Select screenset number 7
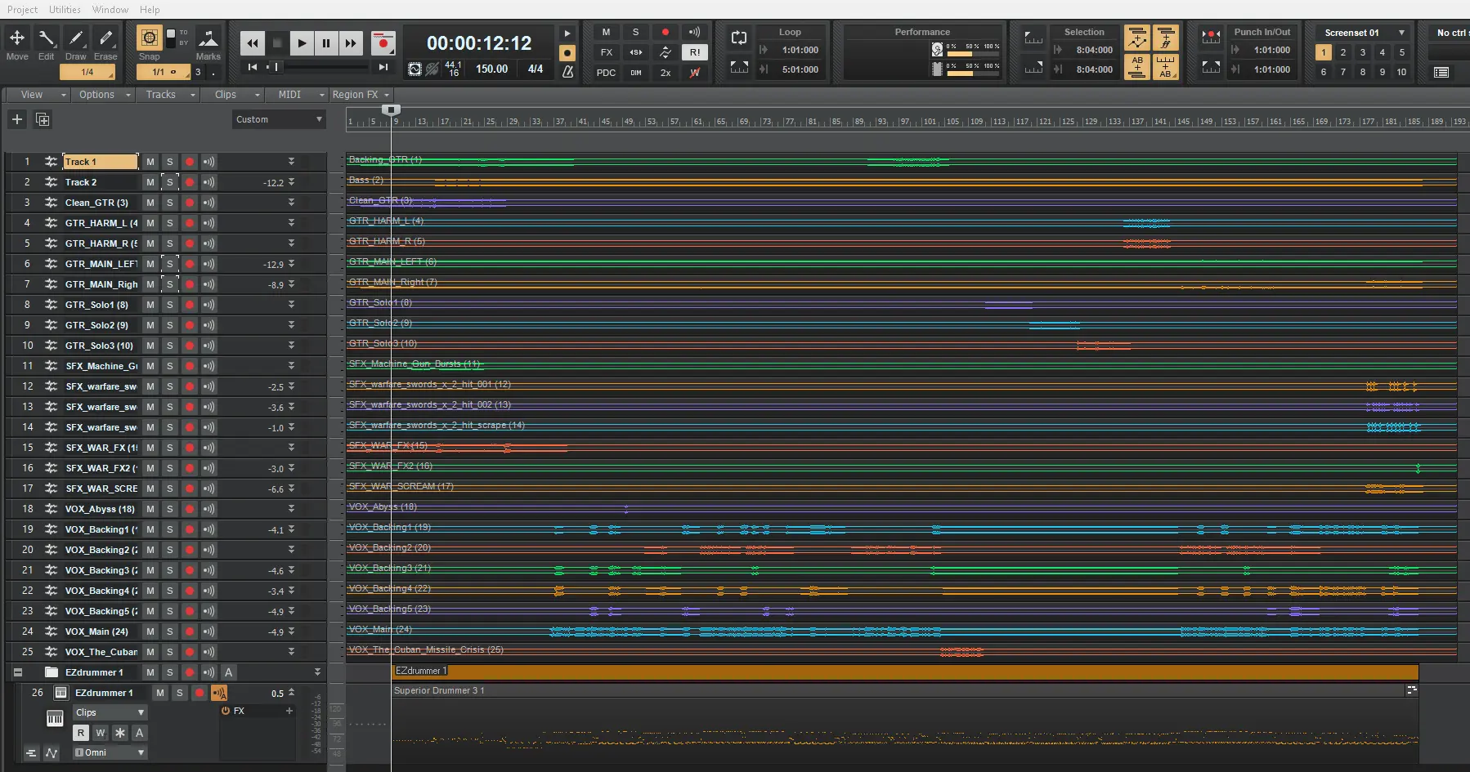 [x=1342, y=72]
